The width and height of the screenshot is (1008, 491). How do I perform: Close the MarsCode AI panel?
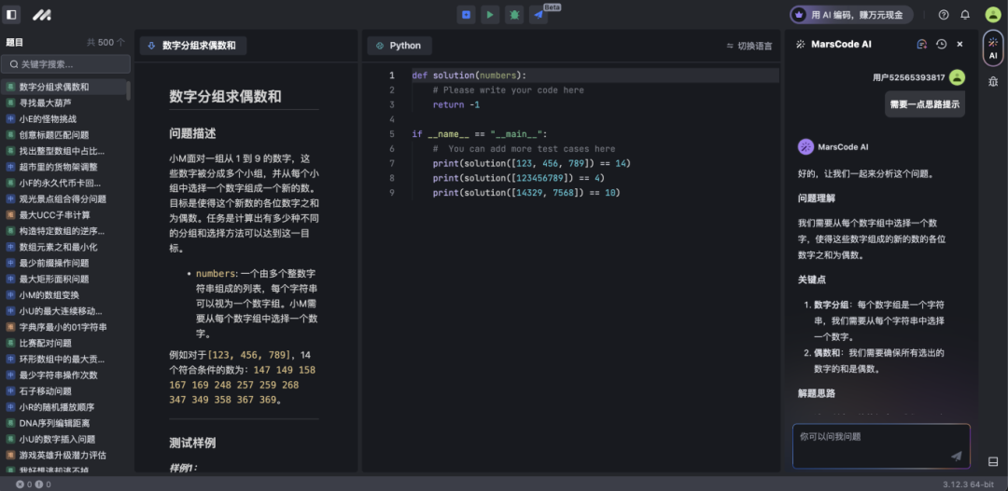click(x=959, y=45)
